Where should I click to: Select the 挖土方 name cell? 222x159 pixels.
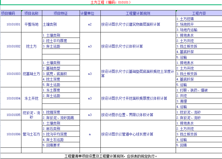[32, 46]
